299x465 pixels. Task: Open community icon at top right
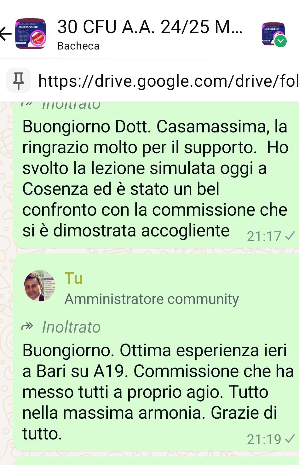(x=273, y=34)
